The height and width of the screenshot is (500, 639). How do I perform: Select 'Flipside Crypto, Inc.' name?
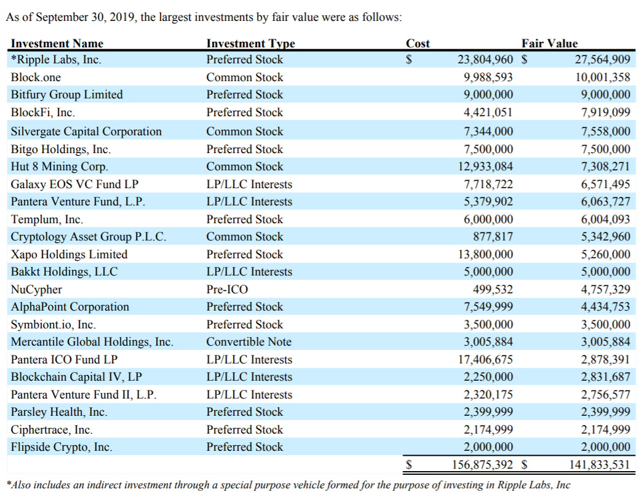click(x=62, y=447)
